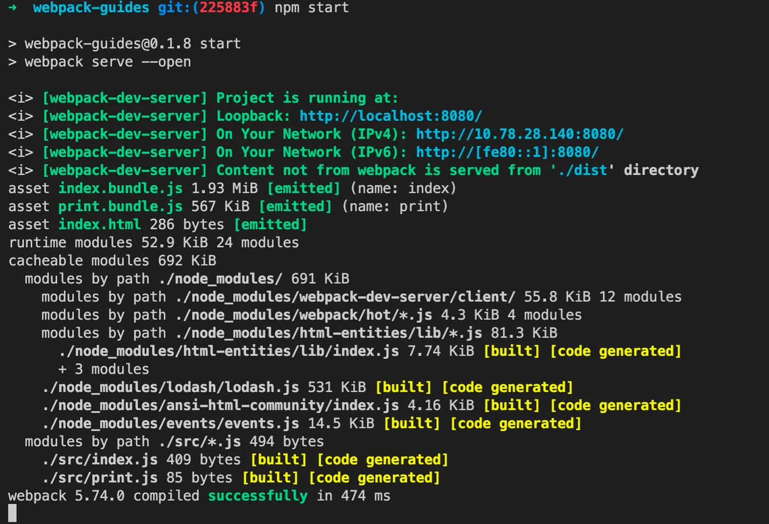Click the green prompt arrow at top

(x=13, y=8)
